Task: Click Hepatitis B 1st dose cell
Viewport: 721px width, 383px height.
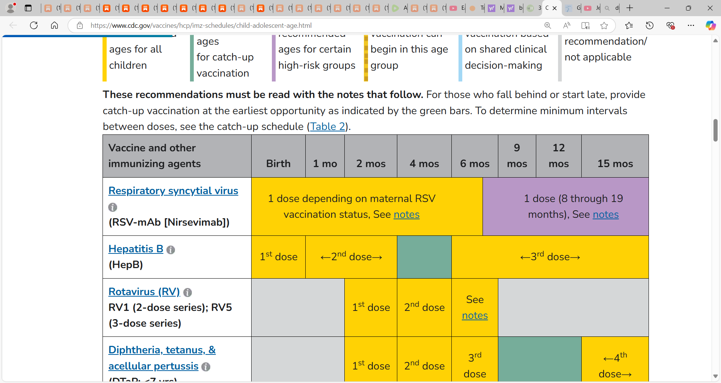Action: (279, 257)
